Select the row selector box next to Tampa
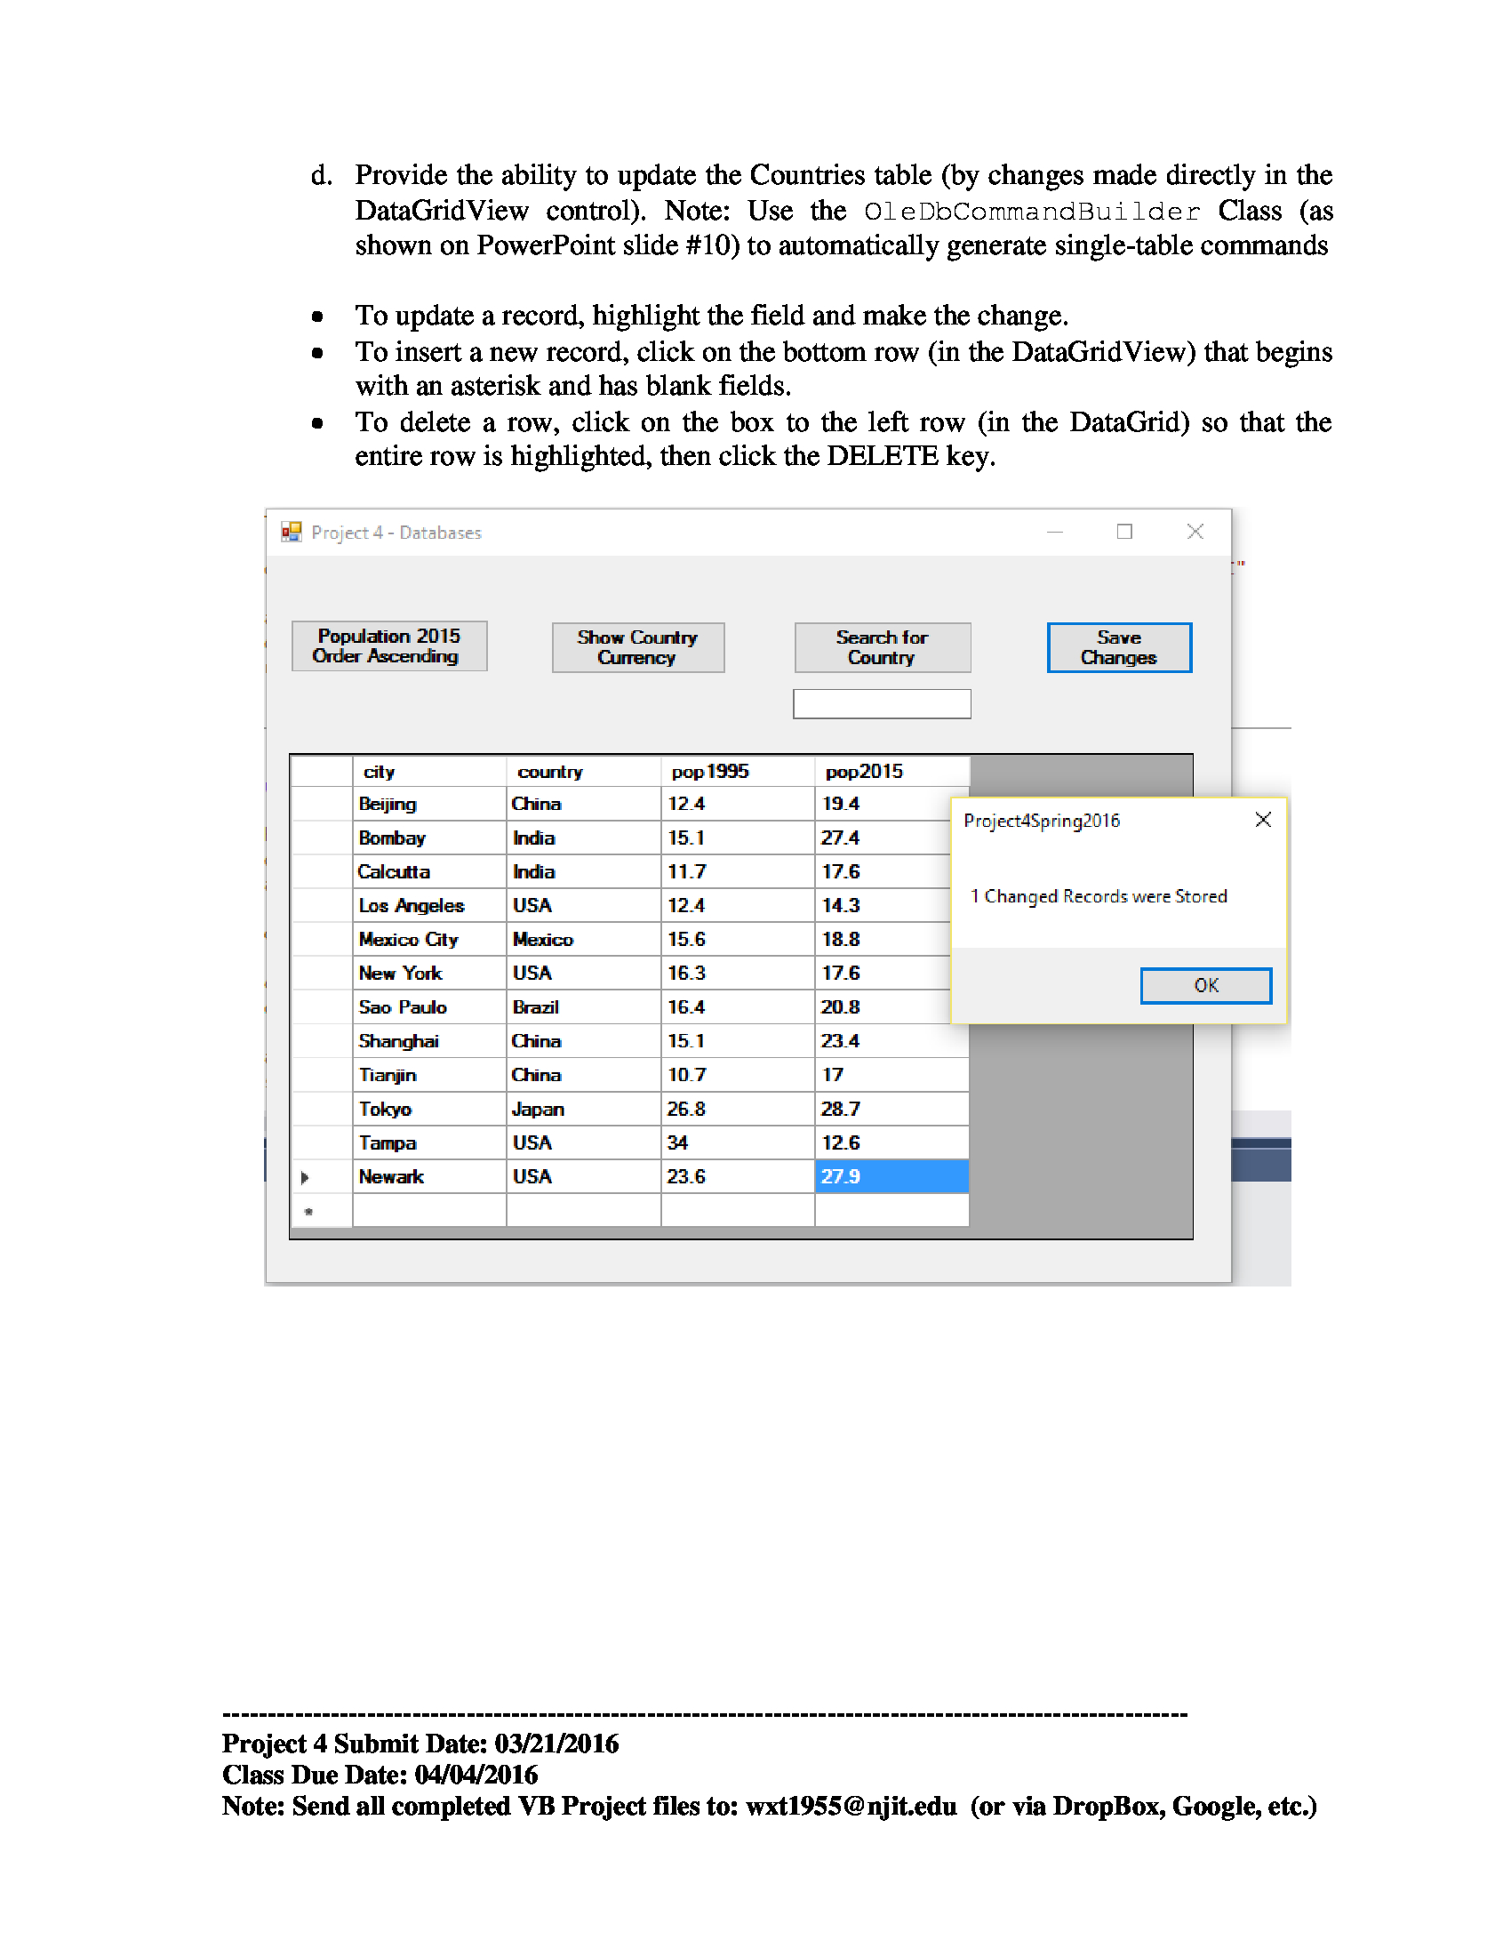Screen dimensions: 1511x1956 [x=321, y=1142]
